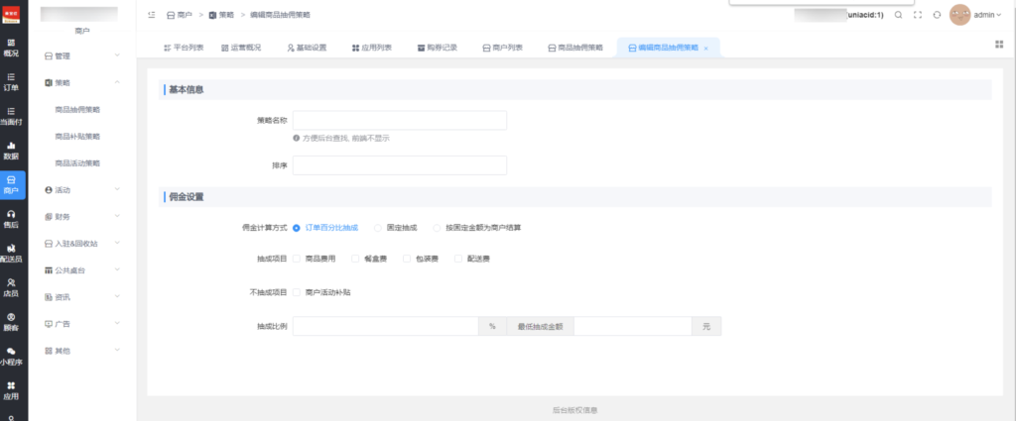The image size is (1016, 421).
Task: Open 概况 in the dark sidebar
Action: tap(11, 48)
